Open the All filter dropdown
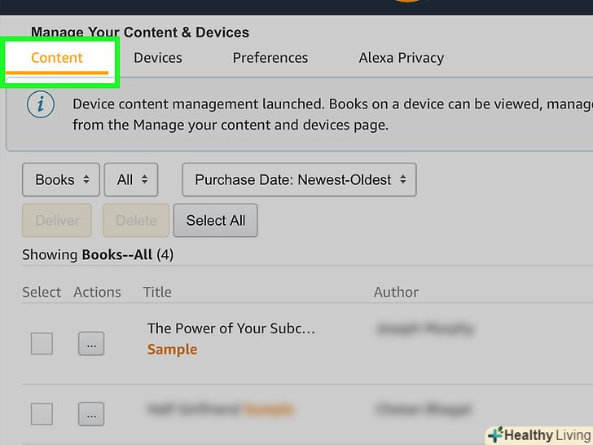The width and height of the screenshot is (593, 445). [131, 180]
